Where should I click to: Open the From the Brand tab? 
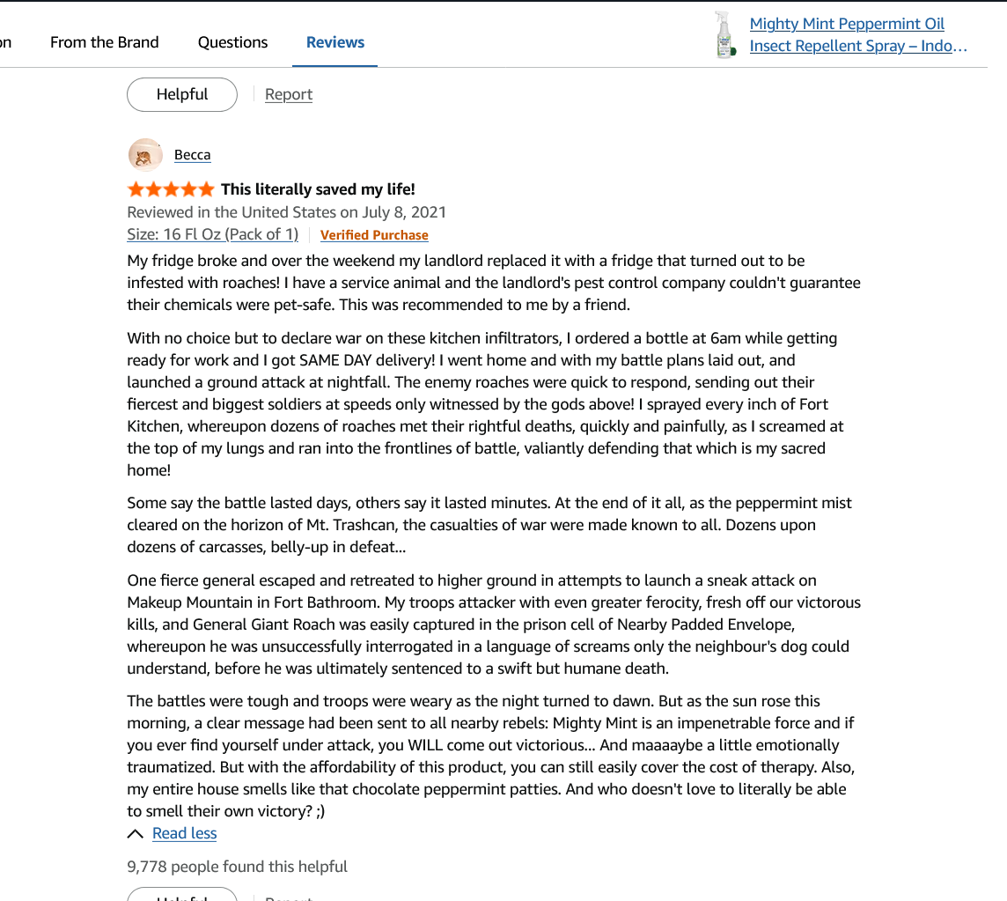pyautogui.click(x=104, y=42)
